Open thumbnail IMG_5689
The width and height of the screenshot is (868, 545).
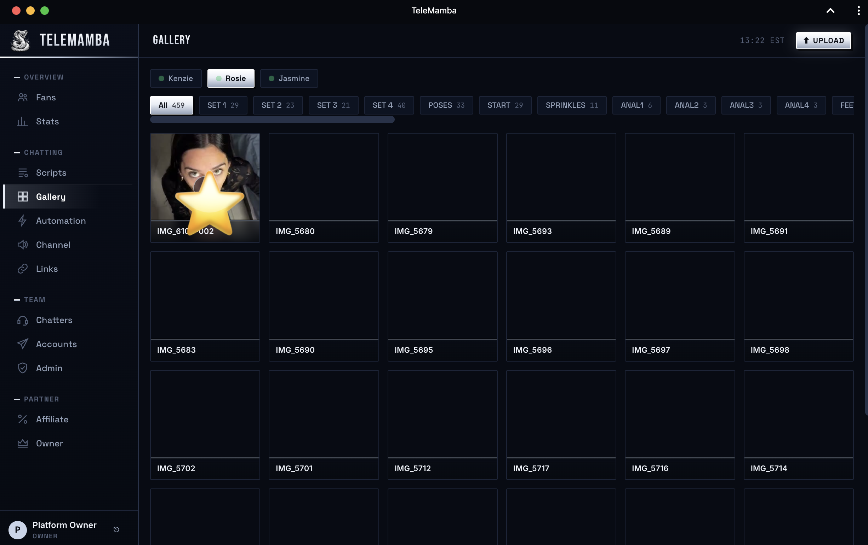[680, 188]
